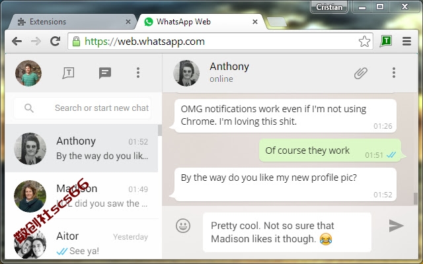Minimize the Chrome window

coord(362,7)
